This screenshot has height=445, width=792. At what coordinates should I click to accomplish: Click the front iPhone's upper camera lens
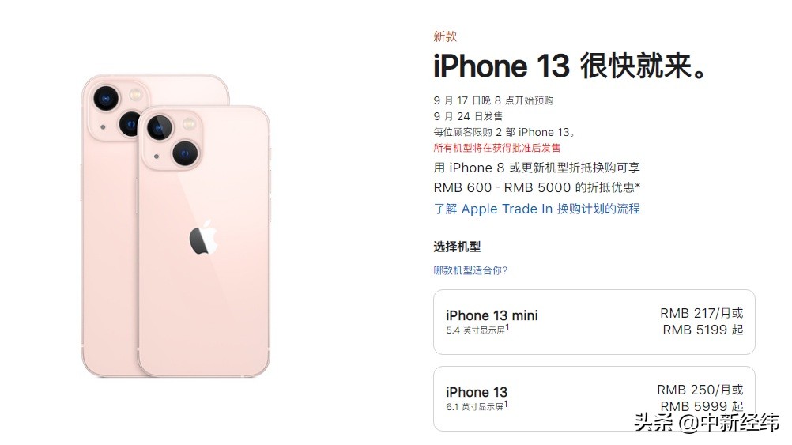(x=160, y=126)
